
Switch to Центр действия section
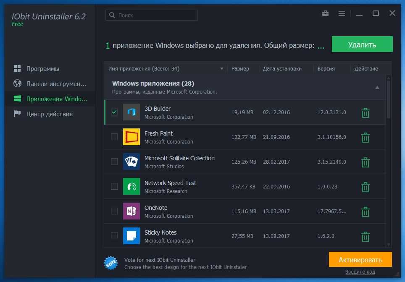[49, 114]
